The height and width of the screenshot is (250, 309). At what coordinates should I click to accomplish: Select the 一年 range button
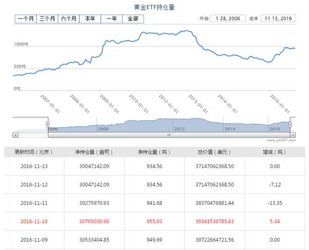[x=112, y=19]
